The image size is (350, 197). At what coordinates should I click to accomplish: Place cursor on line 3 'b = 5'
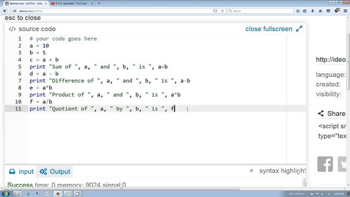click(38, 53)
